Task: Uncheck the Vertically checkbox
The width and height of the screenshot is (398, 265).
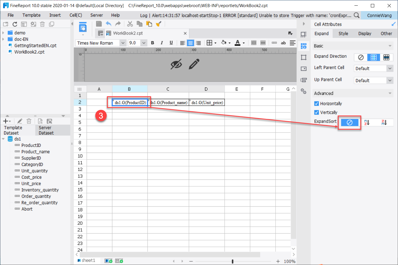Action: click(317, 112)
